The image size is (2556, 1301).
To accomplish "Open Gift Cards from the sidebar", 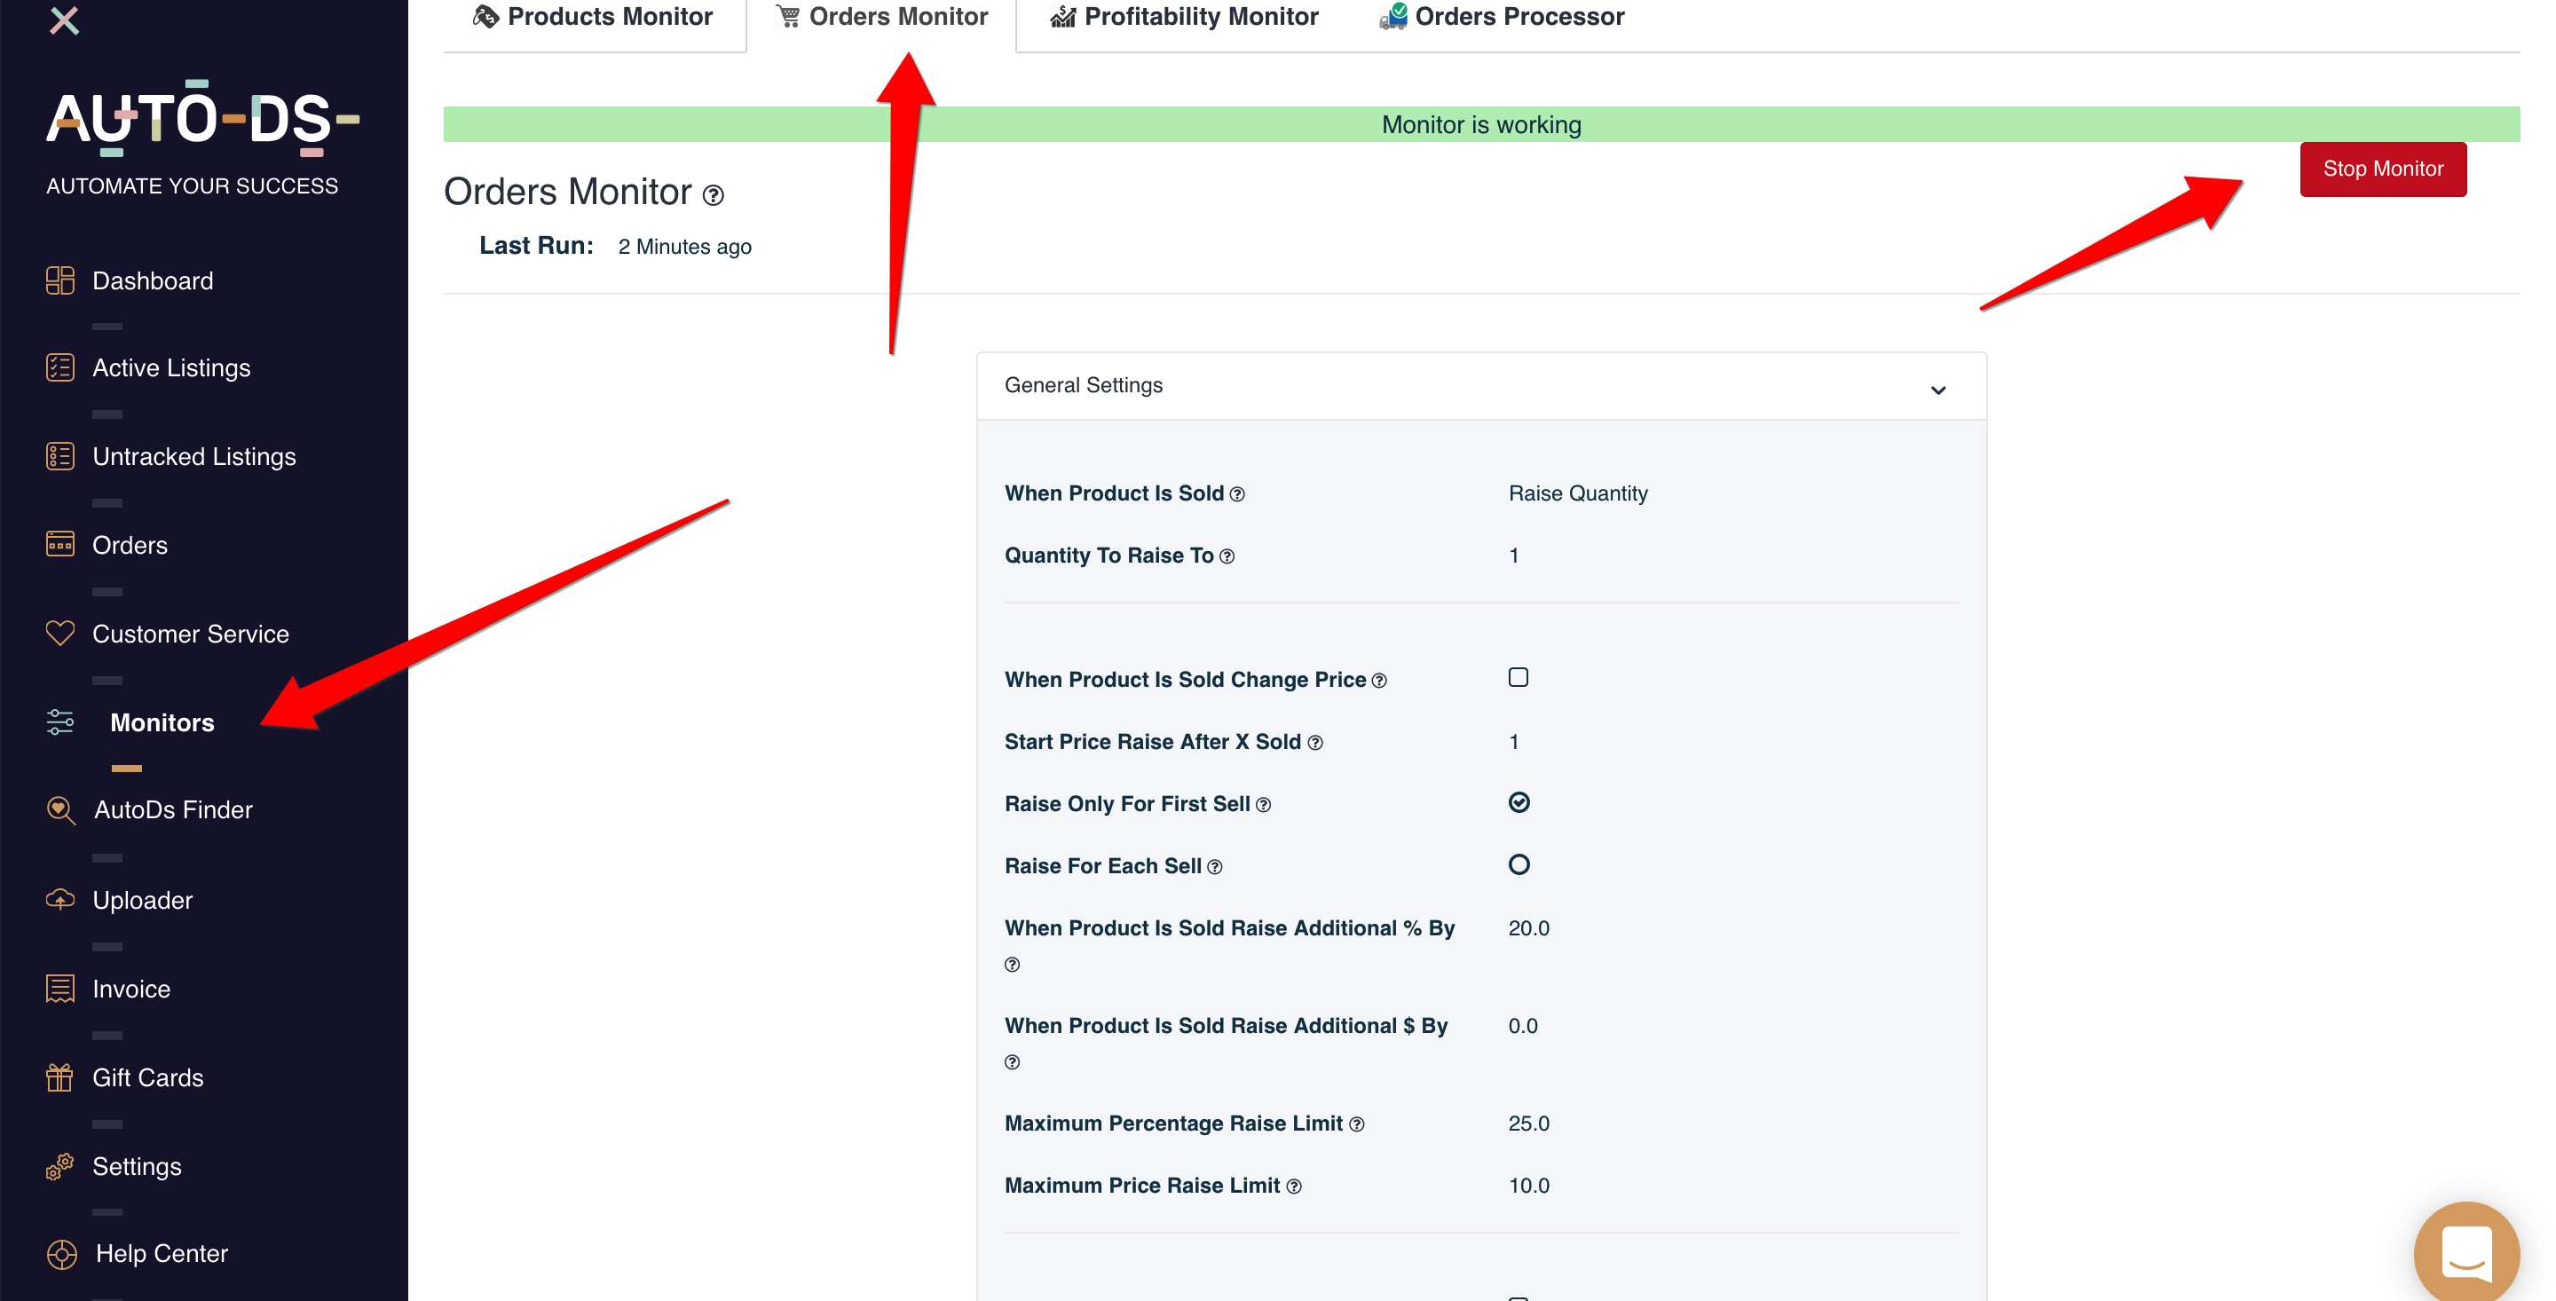I will 148,1077.
